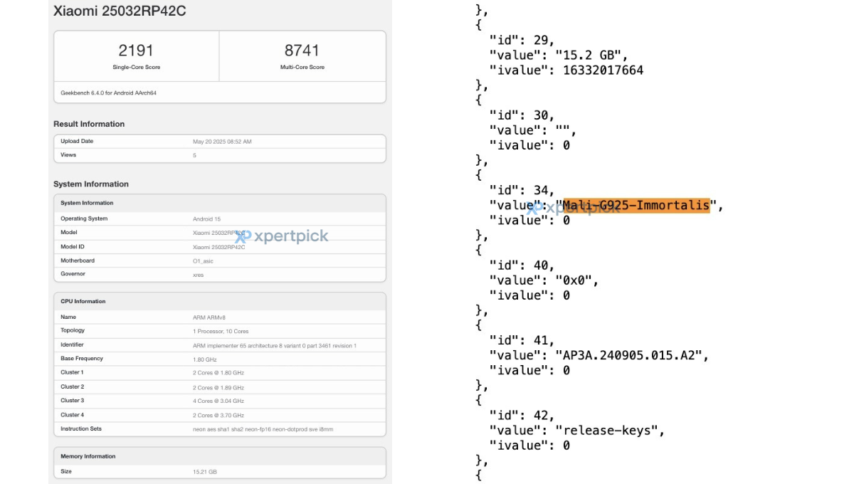The image size is (854, 484).
Task: Click the xpertpick watermark icon over the JSON code
Action: [534, 209]
